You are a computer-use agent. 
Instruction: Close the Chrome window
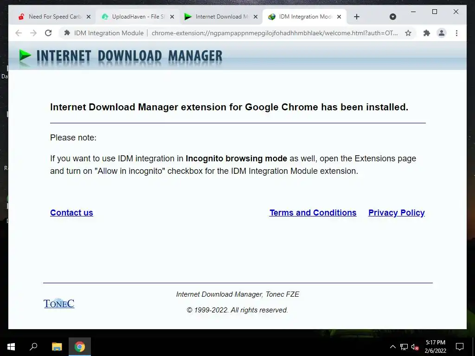pyautogui.click(x=456, y=12)
